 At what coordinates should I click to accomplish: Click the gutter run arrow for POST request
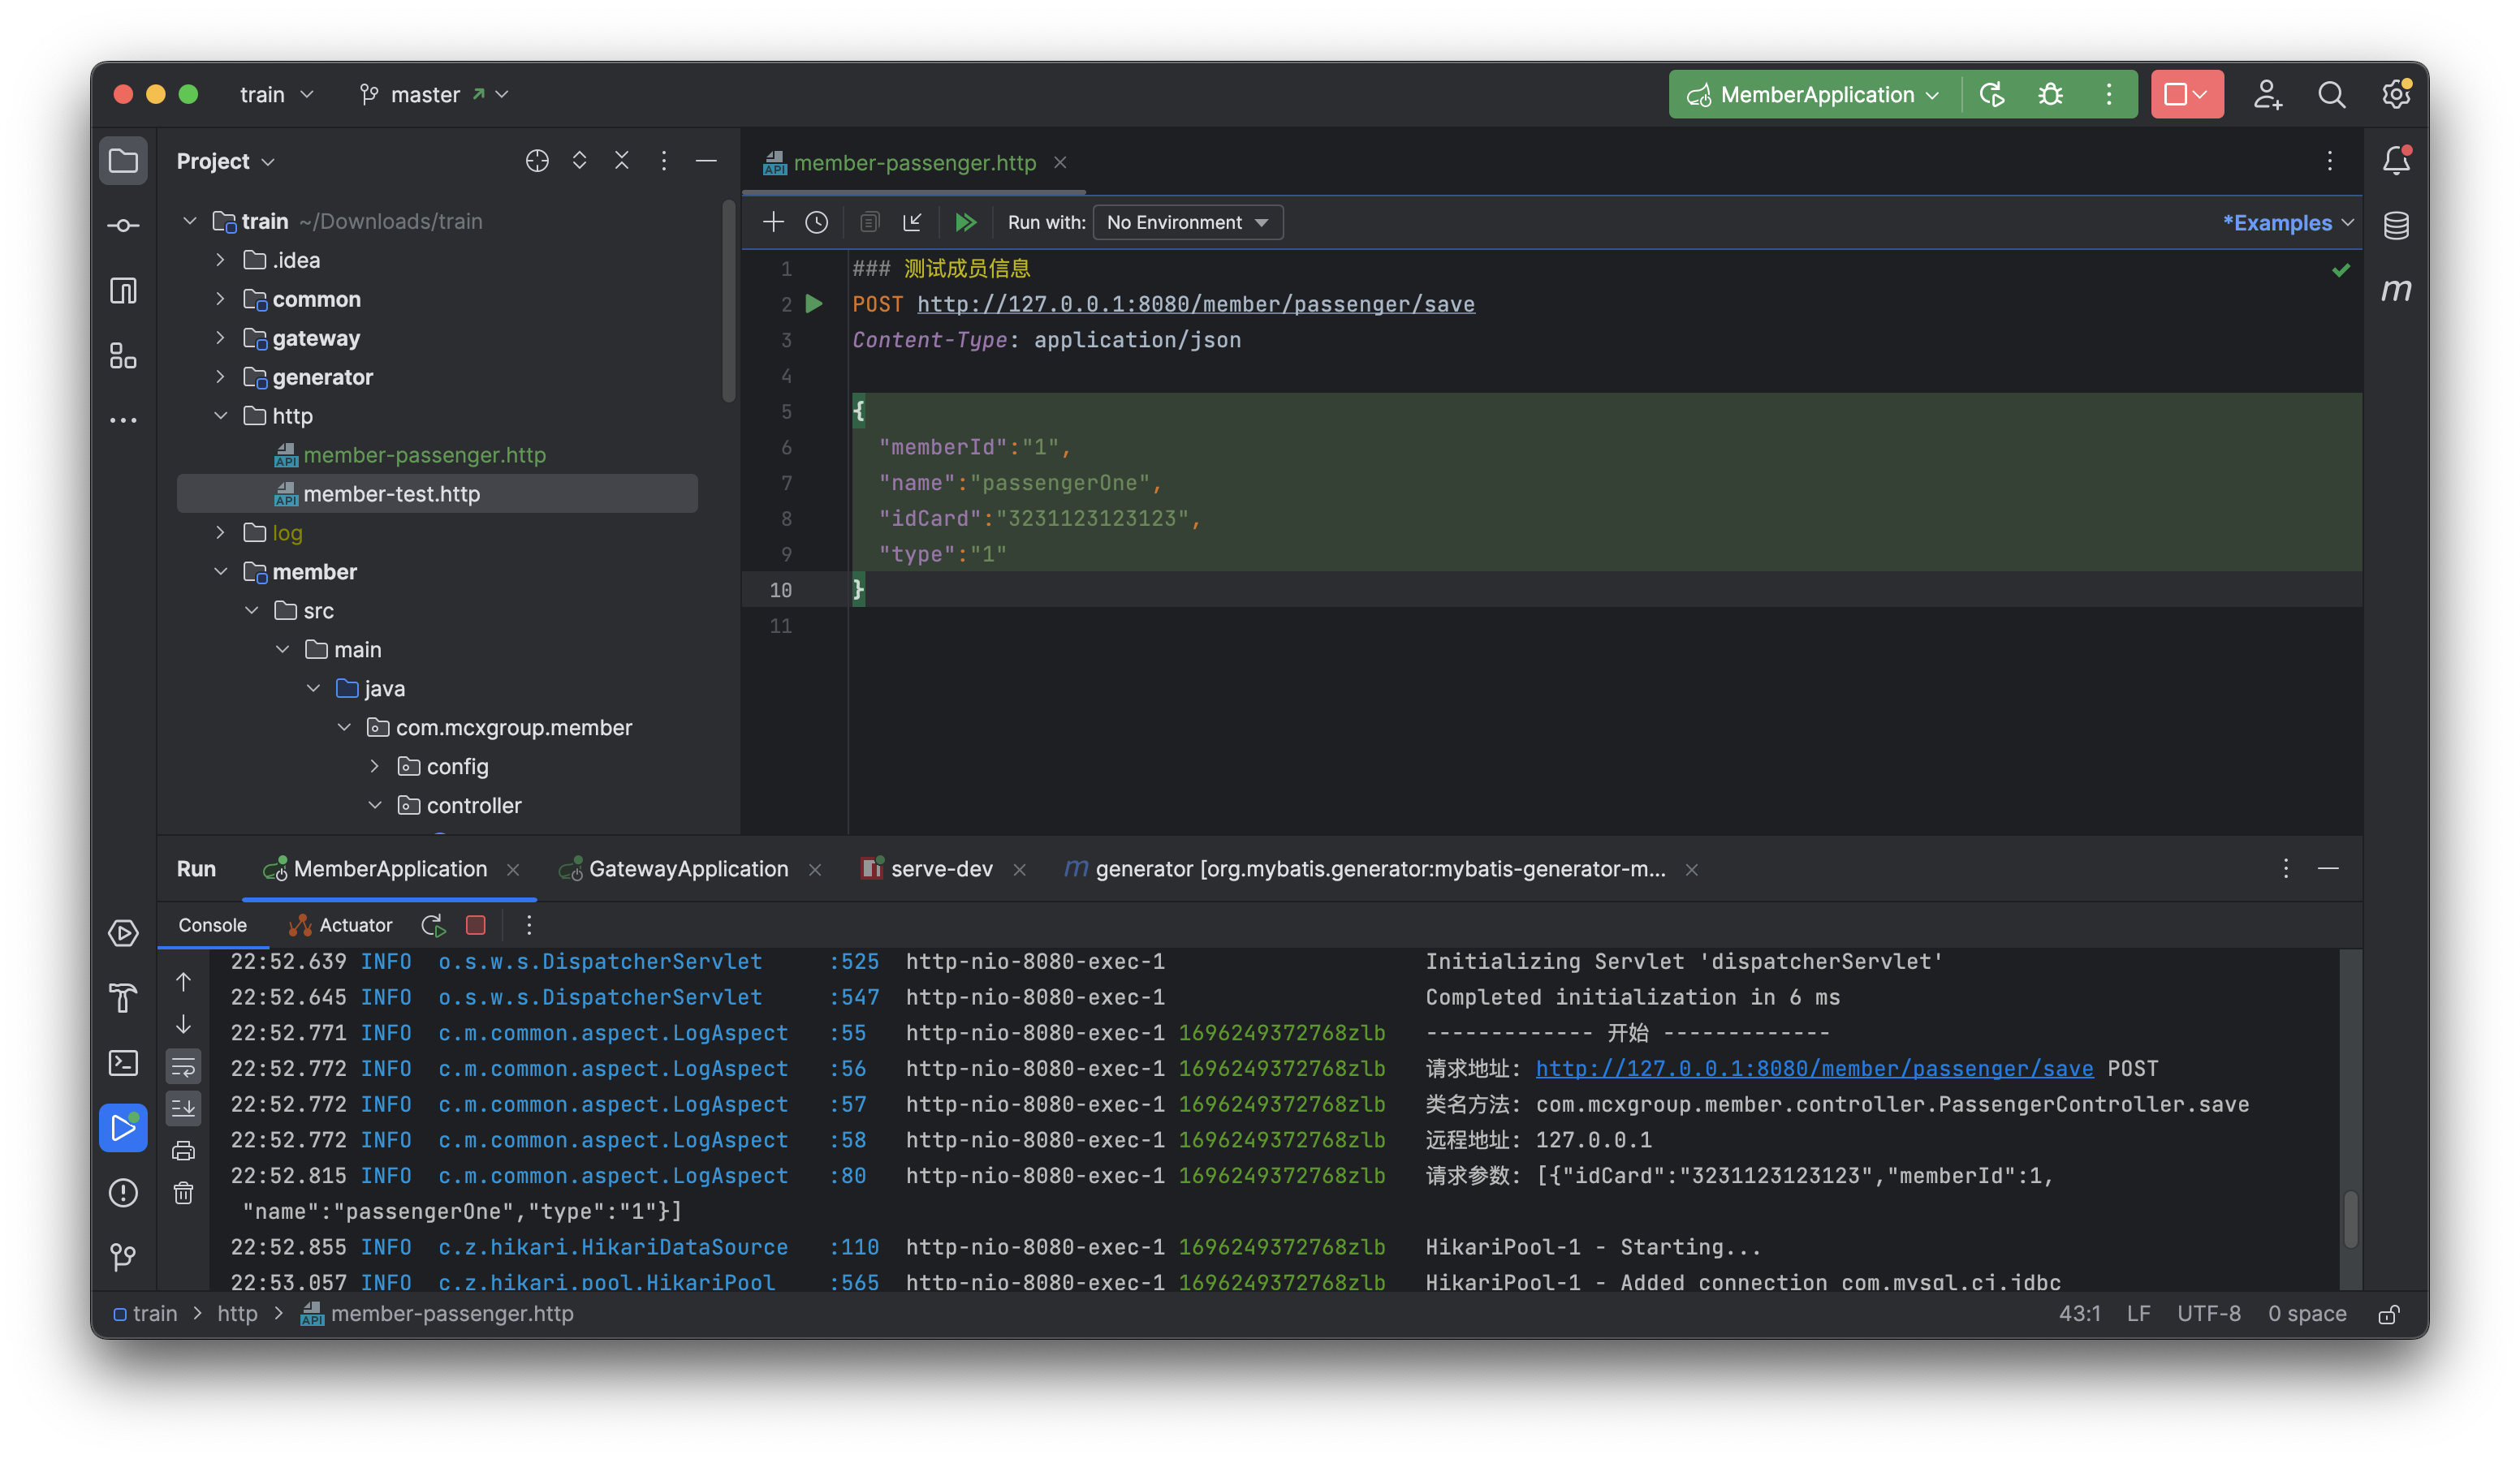point(814,303)
